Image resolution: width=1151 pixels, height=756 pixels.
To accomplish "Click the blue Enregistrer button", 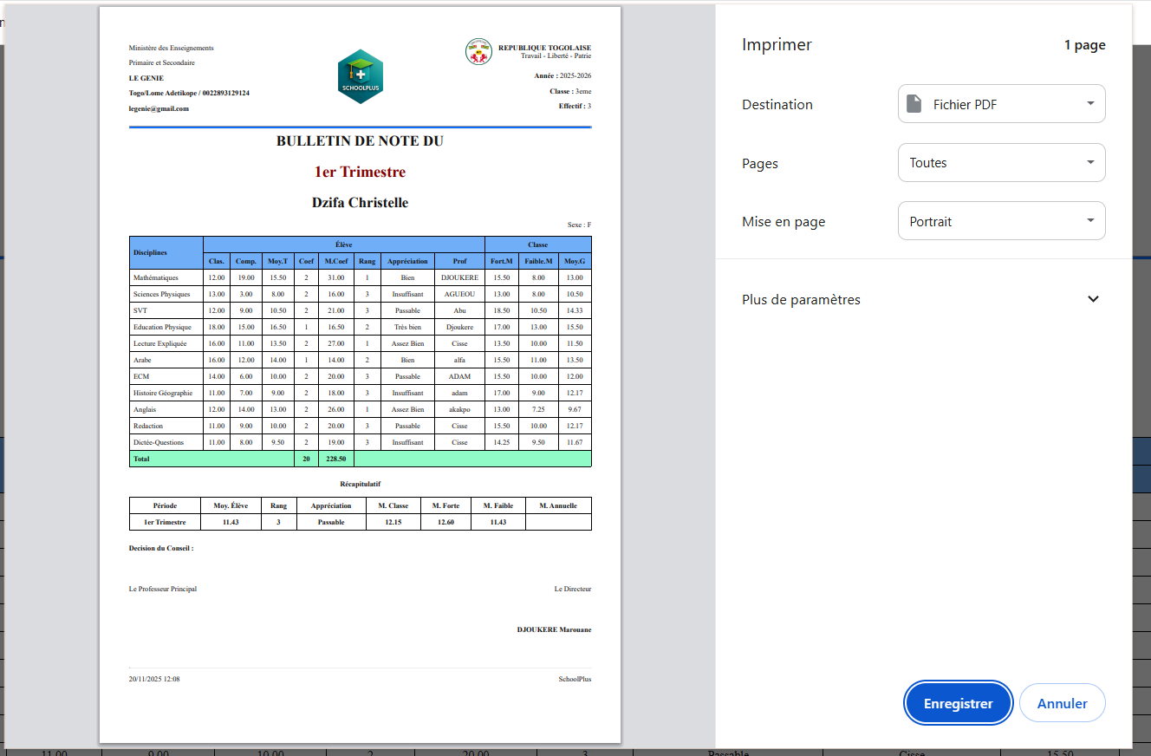I will pyautogui.click(x=958, y=702).
